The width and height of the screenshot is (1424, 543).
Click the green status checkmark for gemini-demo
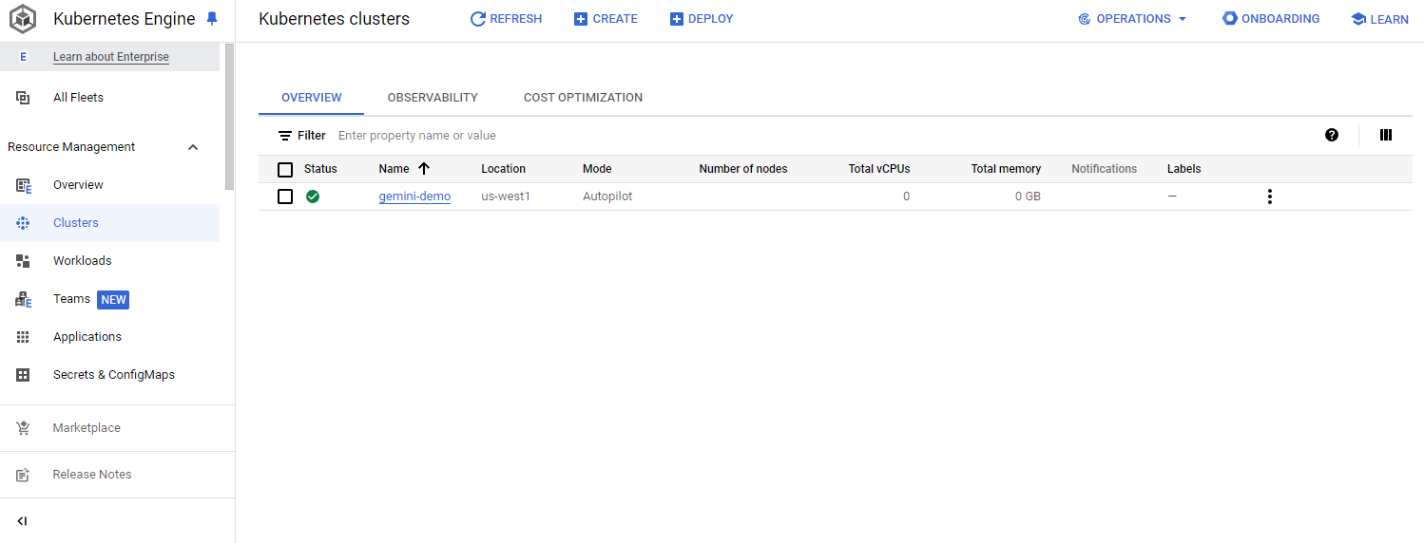click(x=313, y=197)
